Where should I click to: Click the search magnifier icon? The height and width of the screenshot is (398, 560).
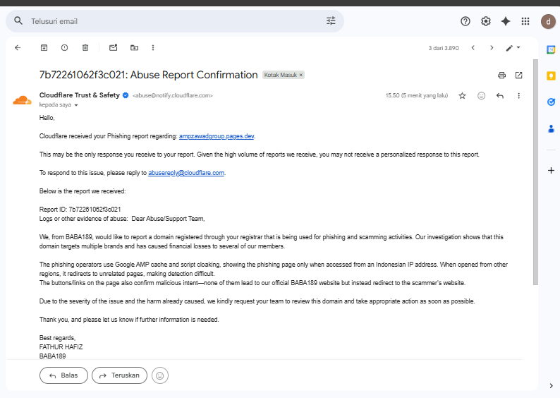[18, 20]
